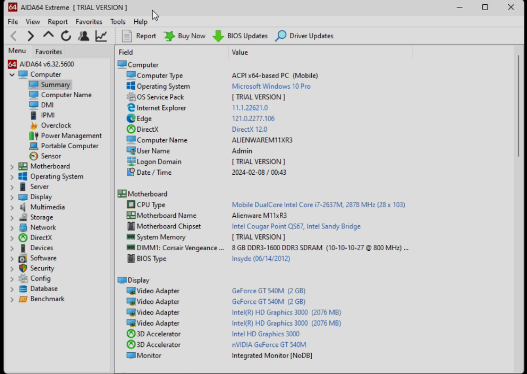Open the Overclock page in the tree

tap(50, 125)
